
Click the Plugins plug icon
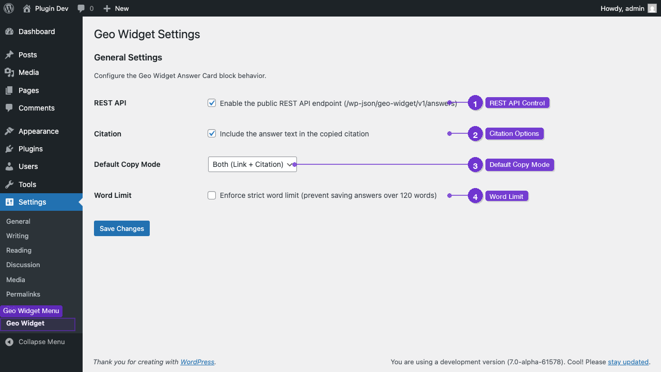10,148
